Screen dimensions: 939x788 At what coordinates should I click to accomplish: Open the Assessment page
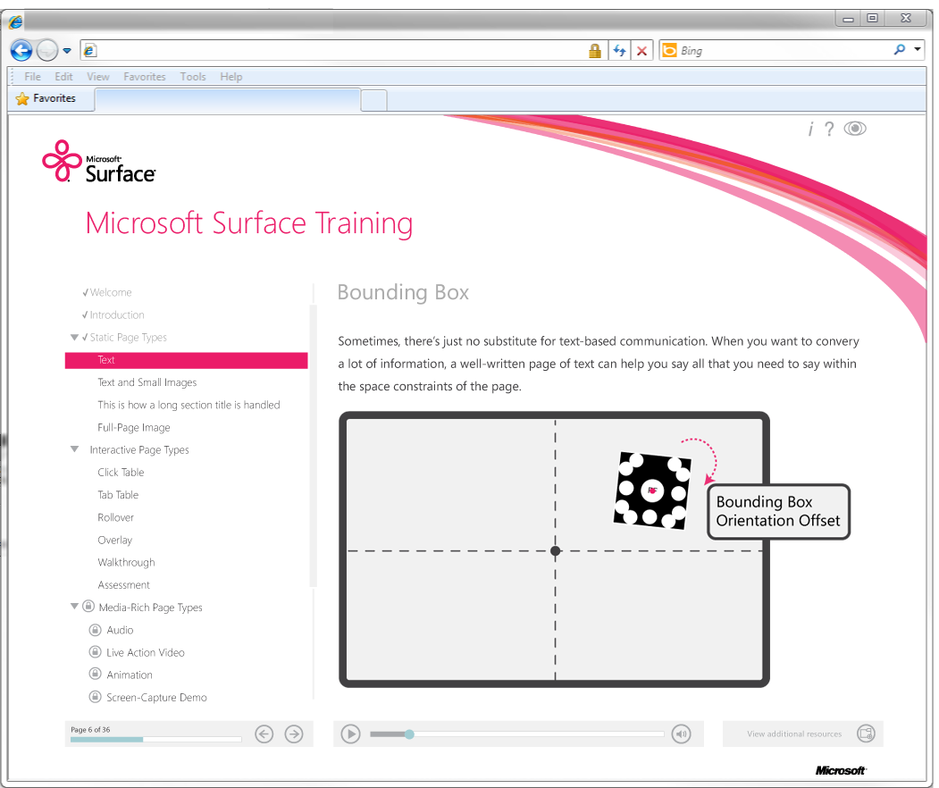123,585
